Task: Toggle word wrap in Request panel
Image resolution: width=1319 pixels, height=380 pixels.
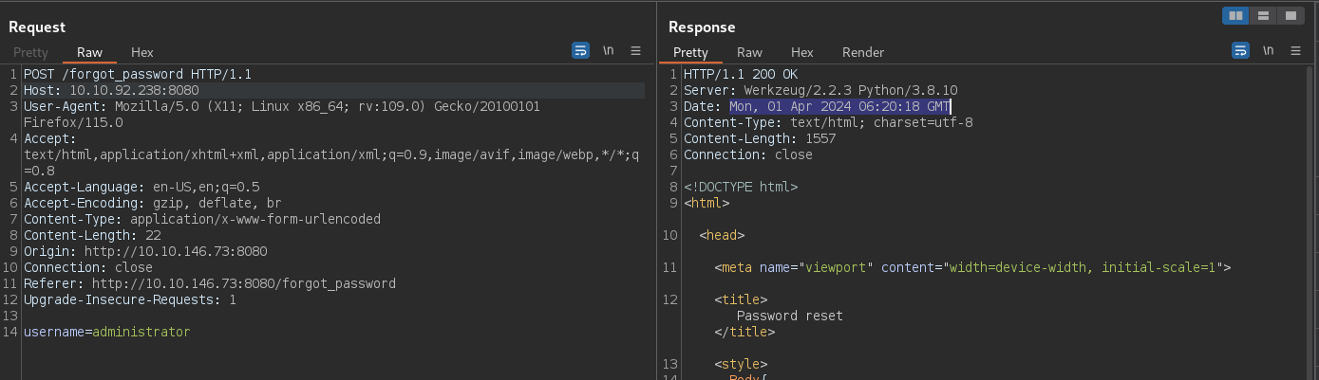Action: point(580,51)
